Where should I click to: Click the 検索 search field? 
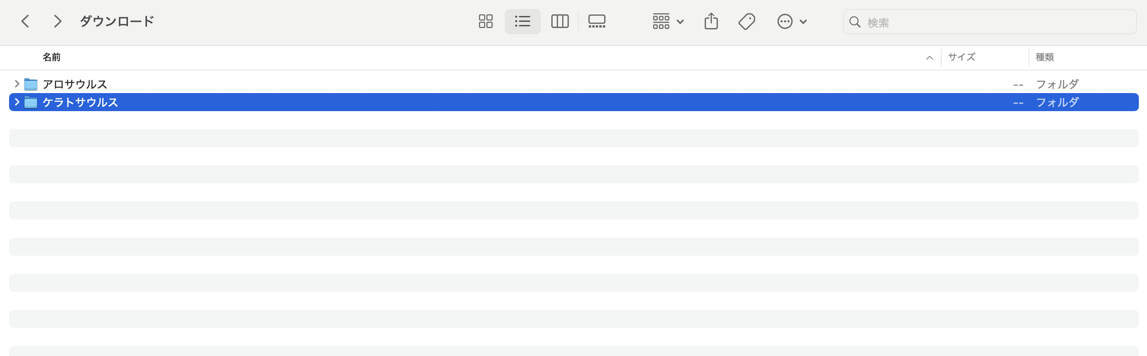coord(995,22)
